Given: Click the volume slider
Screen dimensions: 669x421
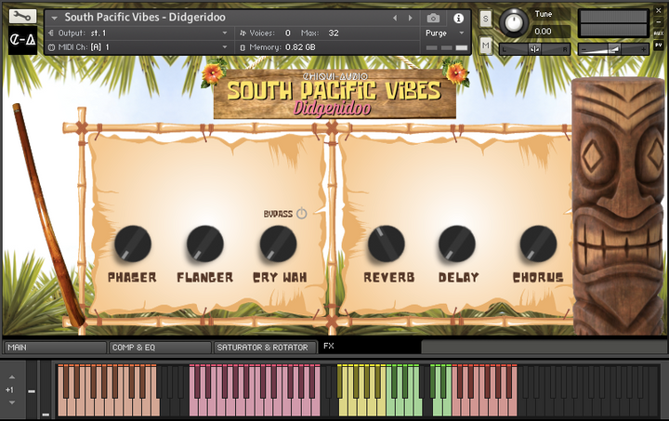Looking at the screenshot, I should 613,49.
